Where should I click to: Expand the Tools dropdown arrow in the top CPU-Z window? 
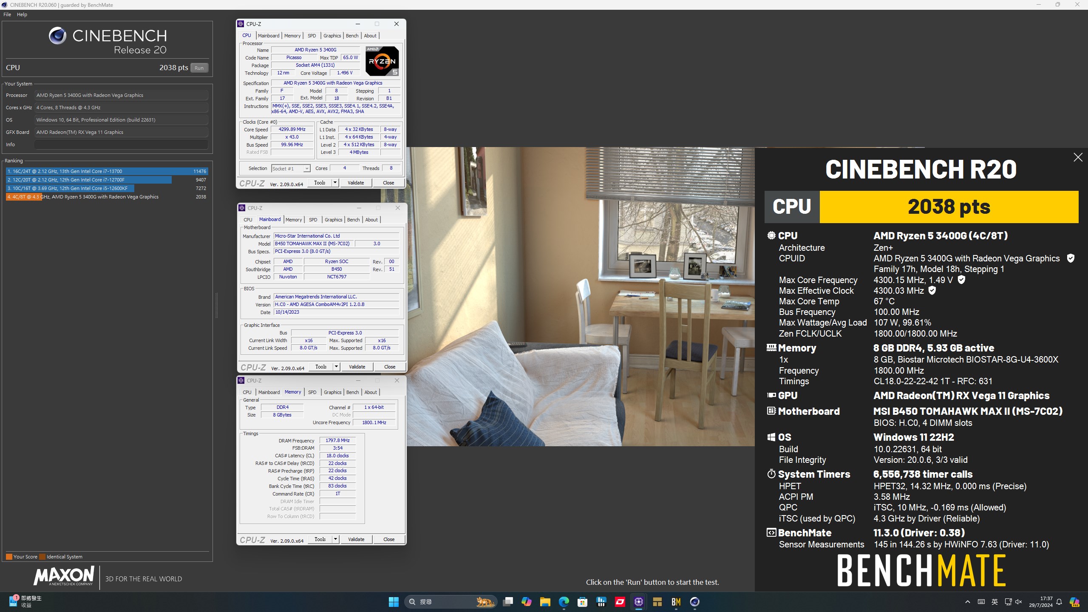tap(335, 183)
